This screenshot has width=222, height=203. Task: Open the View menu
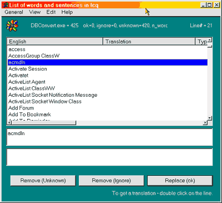[x=35, y=12]
